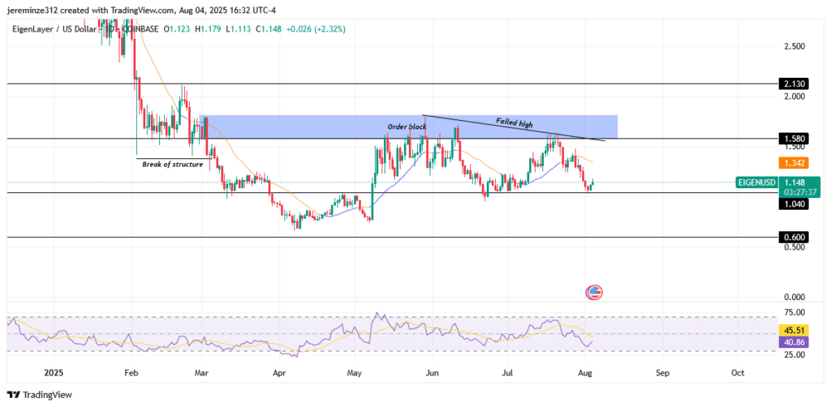Click the C1.148 close price value
This screenshot has height=407, width=831.
[269, 29]
